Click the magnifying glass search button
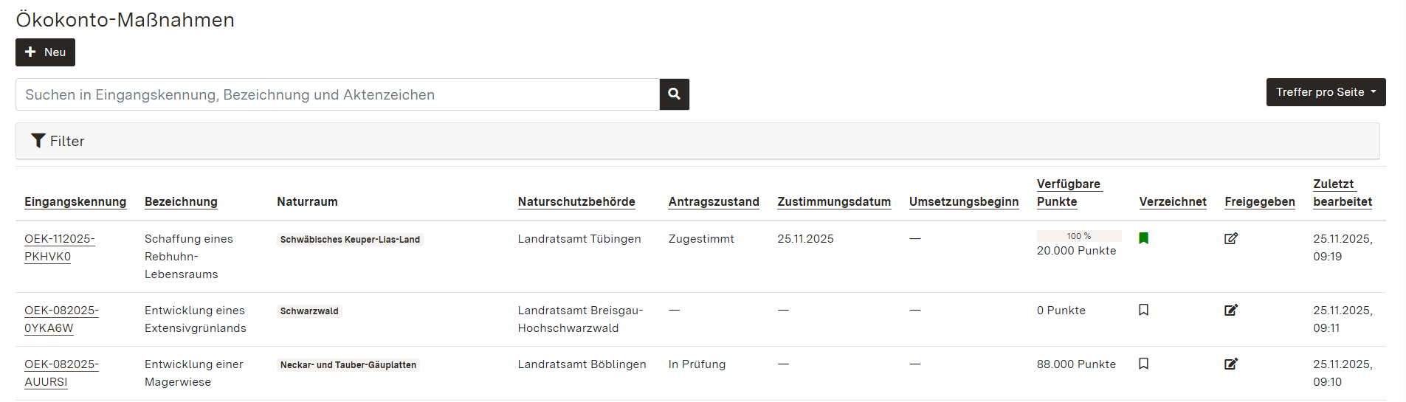 tap(674, 94)
